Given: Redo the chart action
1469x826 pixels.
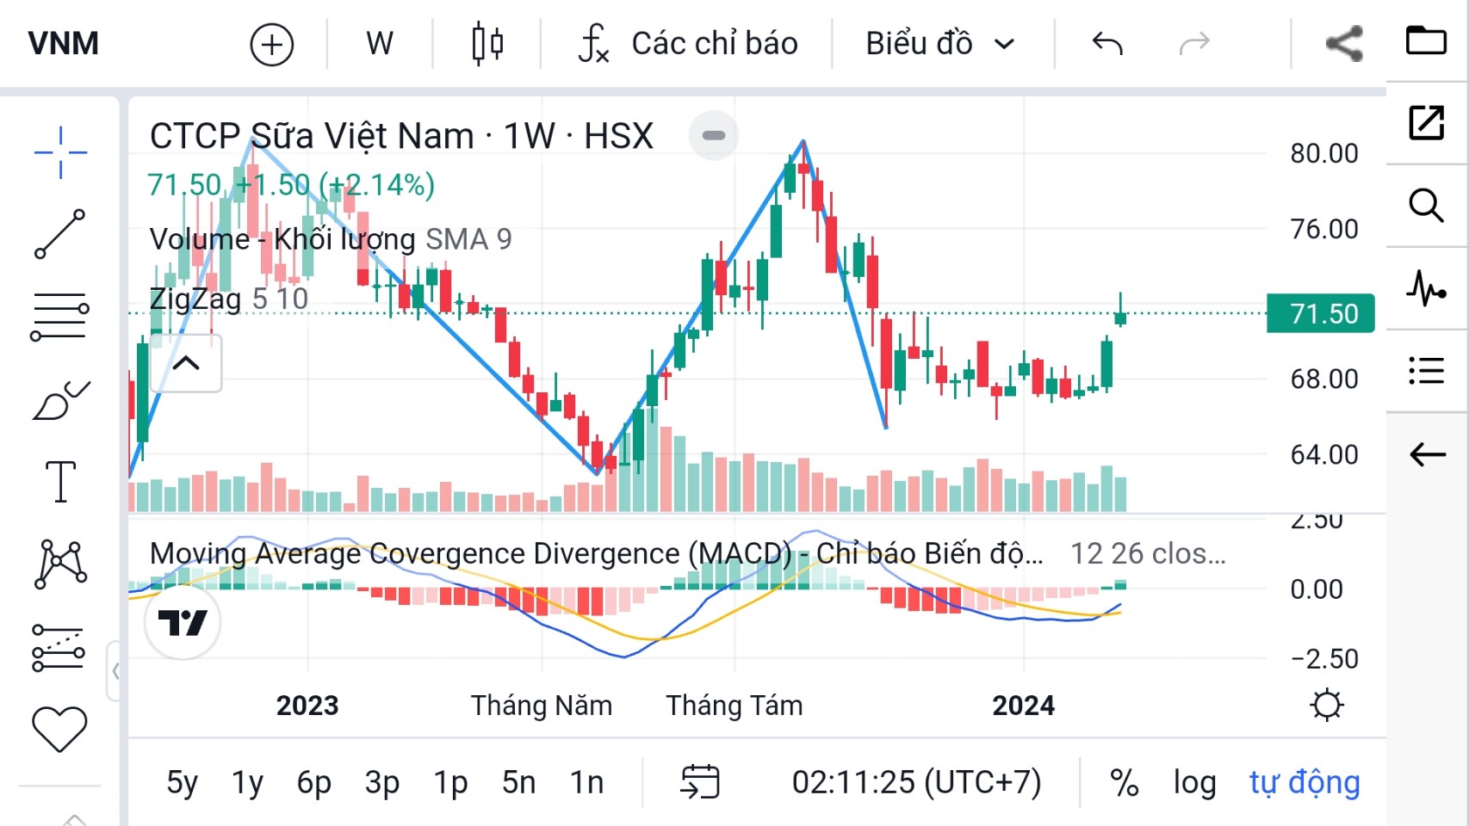Looking at the screenshot, I should 1194,43.
